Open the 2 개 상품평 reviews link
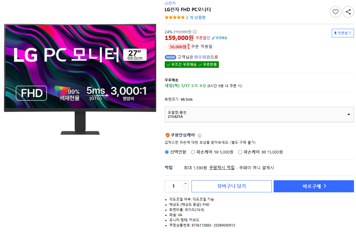356x232 pixels. coord(196,18)
